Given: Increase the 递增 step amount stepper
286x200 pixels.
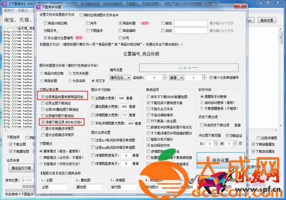Looking at the screenshot, I should point(204,76).
